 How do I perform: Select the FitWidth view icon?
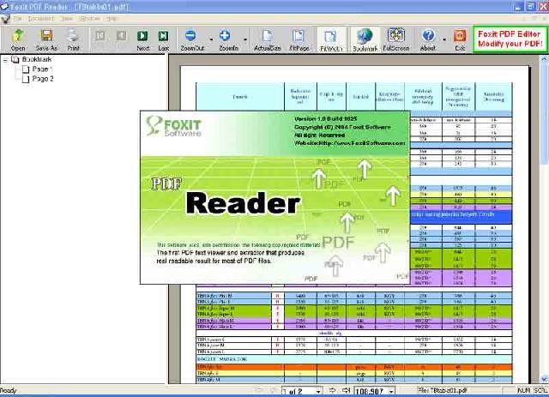(330, 37)
